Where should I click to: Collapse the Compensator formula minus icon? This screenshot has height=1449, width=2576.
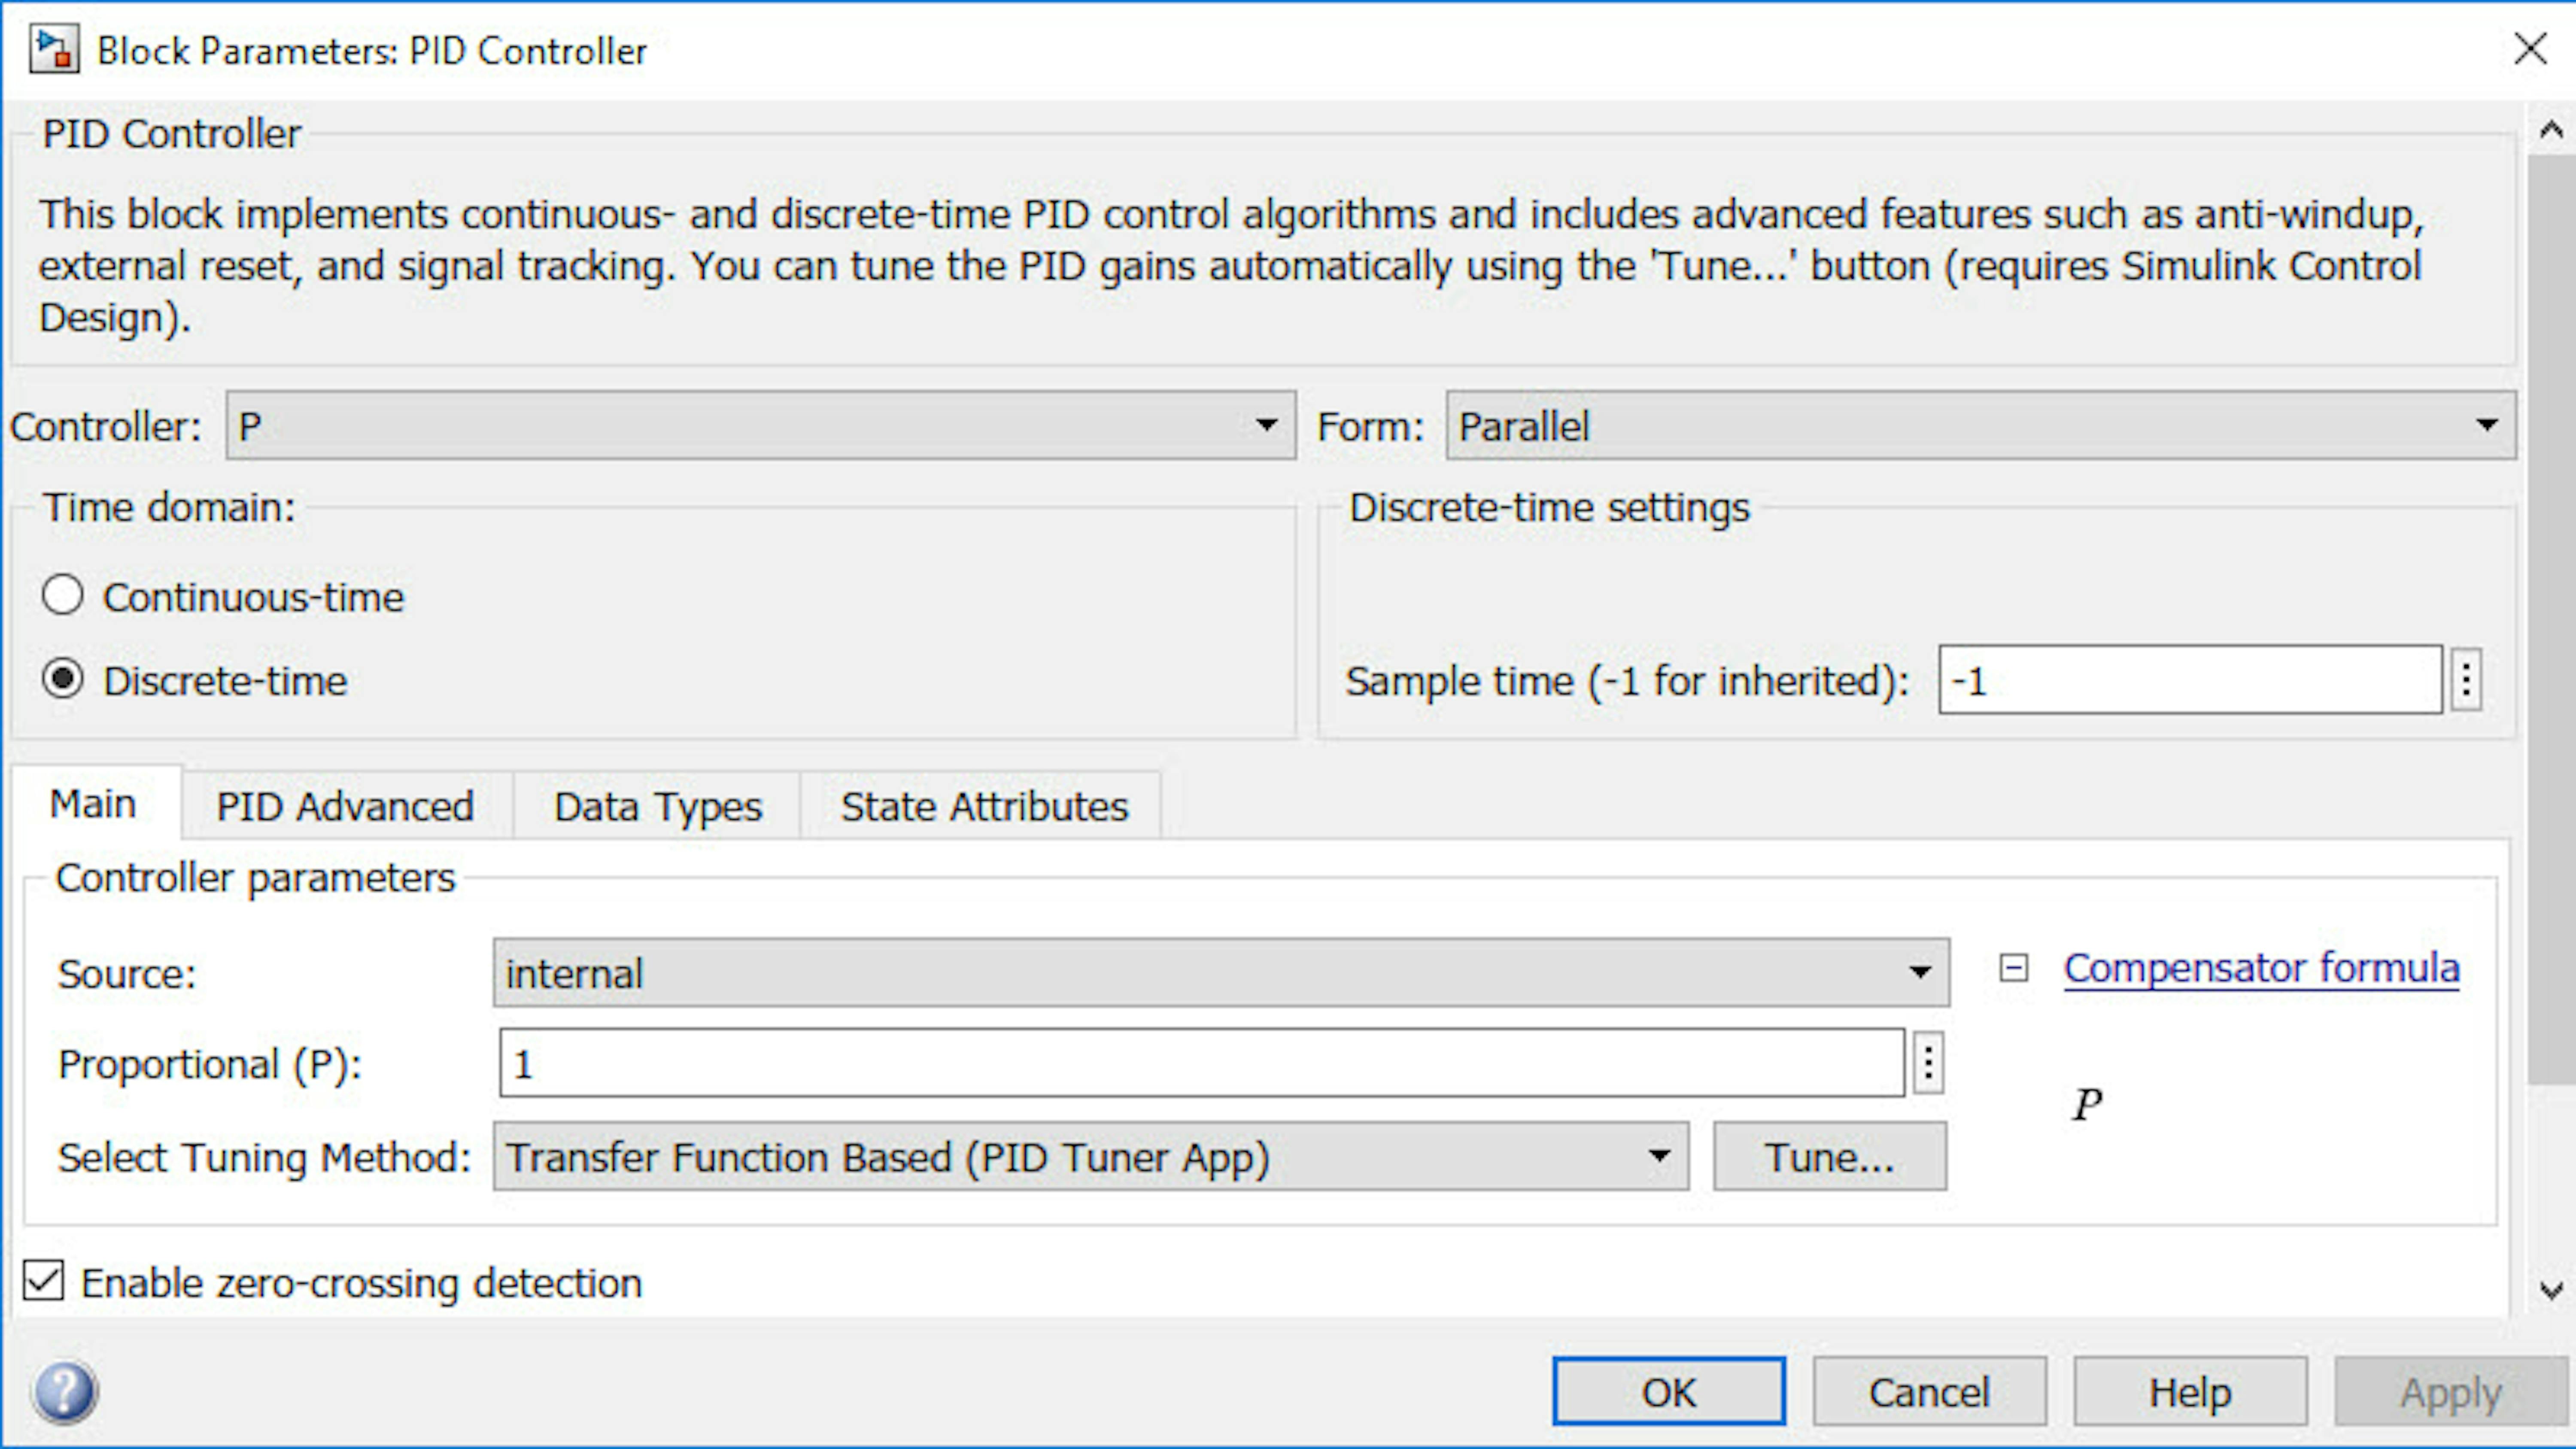[x=2013, y=968]
